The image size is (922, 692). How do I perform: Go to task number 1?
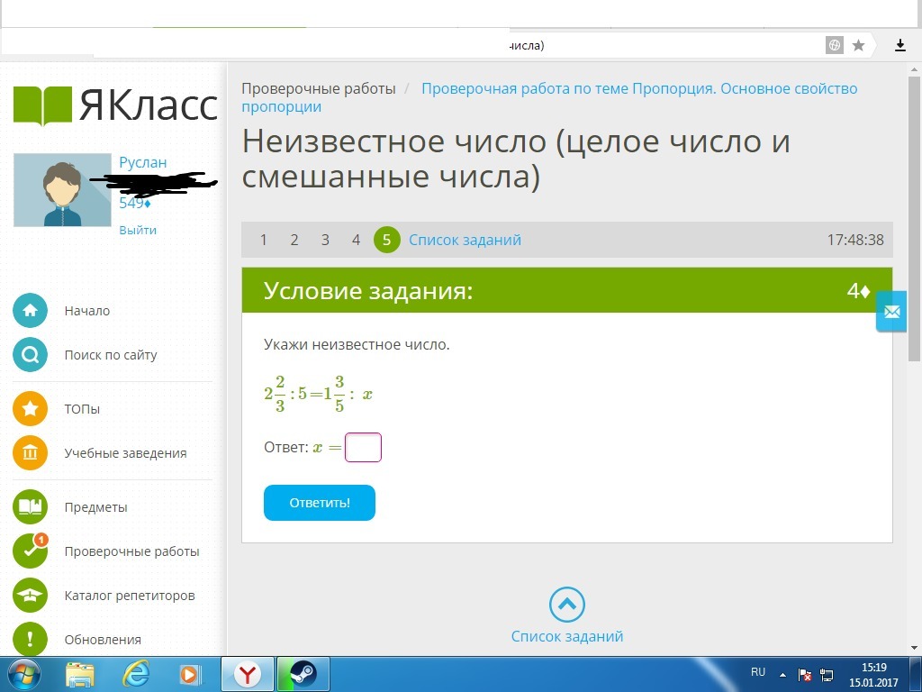pos(264,240)
